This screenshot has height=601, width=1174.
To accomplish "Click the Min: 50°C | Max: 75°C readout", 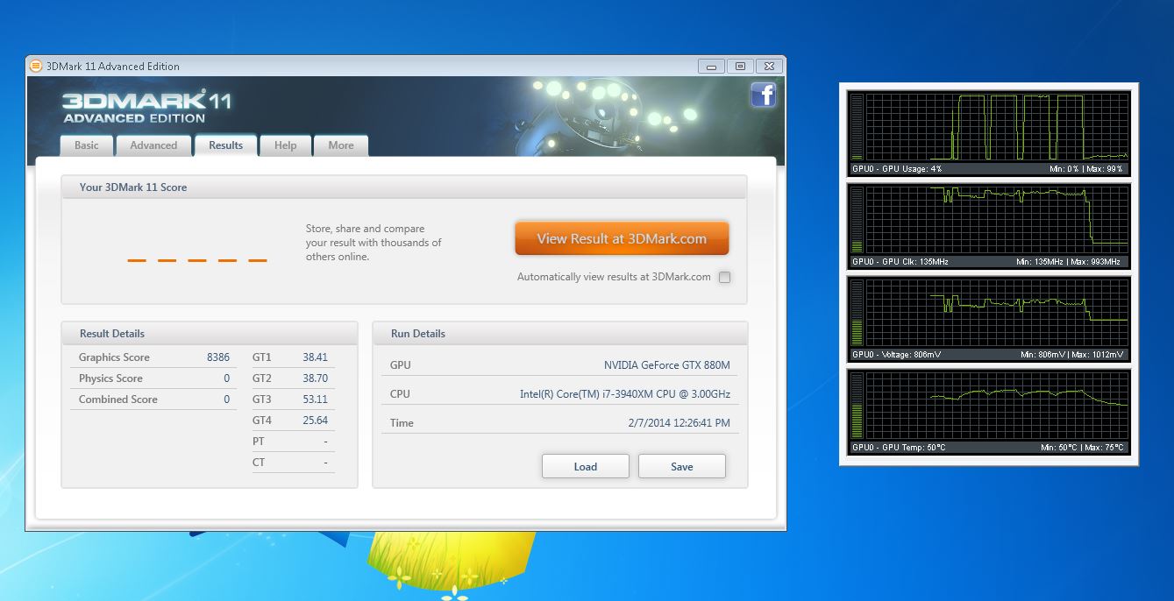I will coord(1083,448).
